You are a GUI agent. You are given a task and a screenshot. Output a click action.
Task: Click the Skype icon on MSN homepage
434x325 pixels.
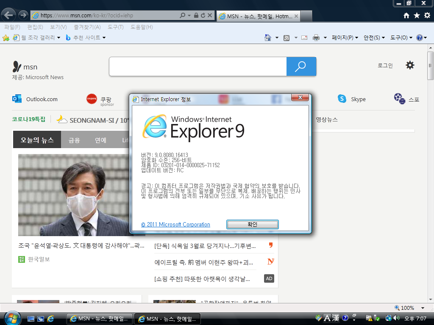point(342,99)
